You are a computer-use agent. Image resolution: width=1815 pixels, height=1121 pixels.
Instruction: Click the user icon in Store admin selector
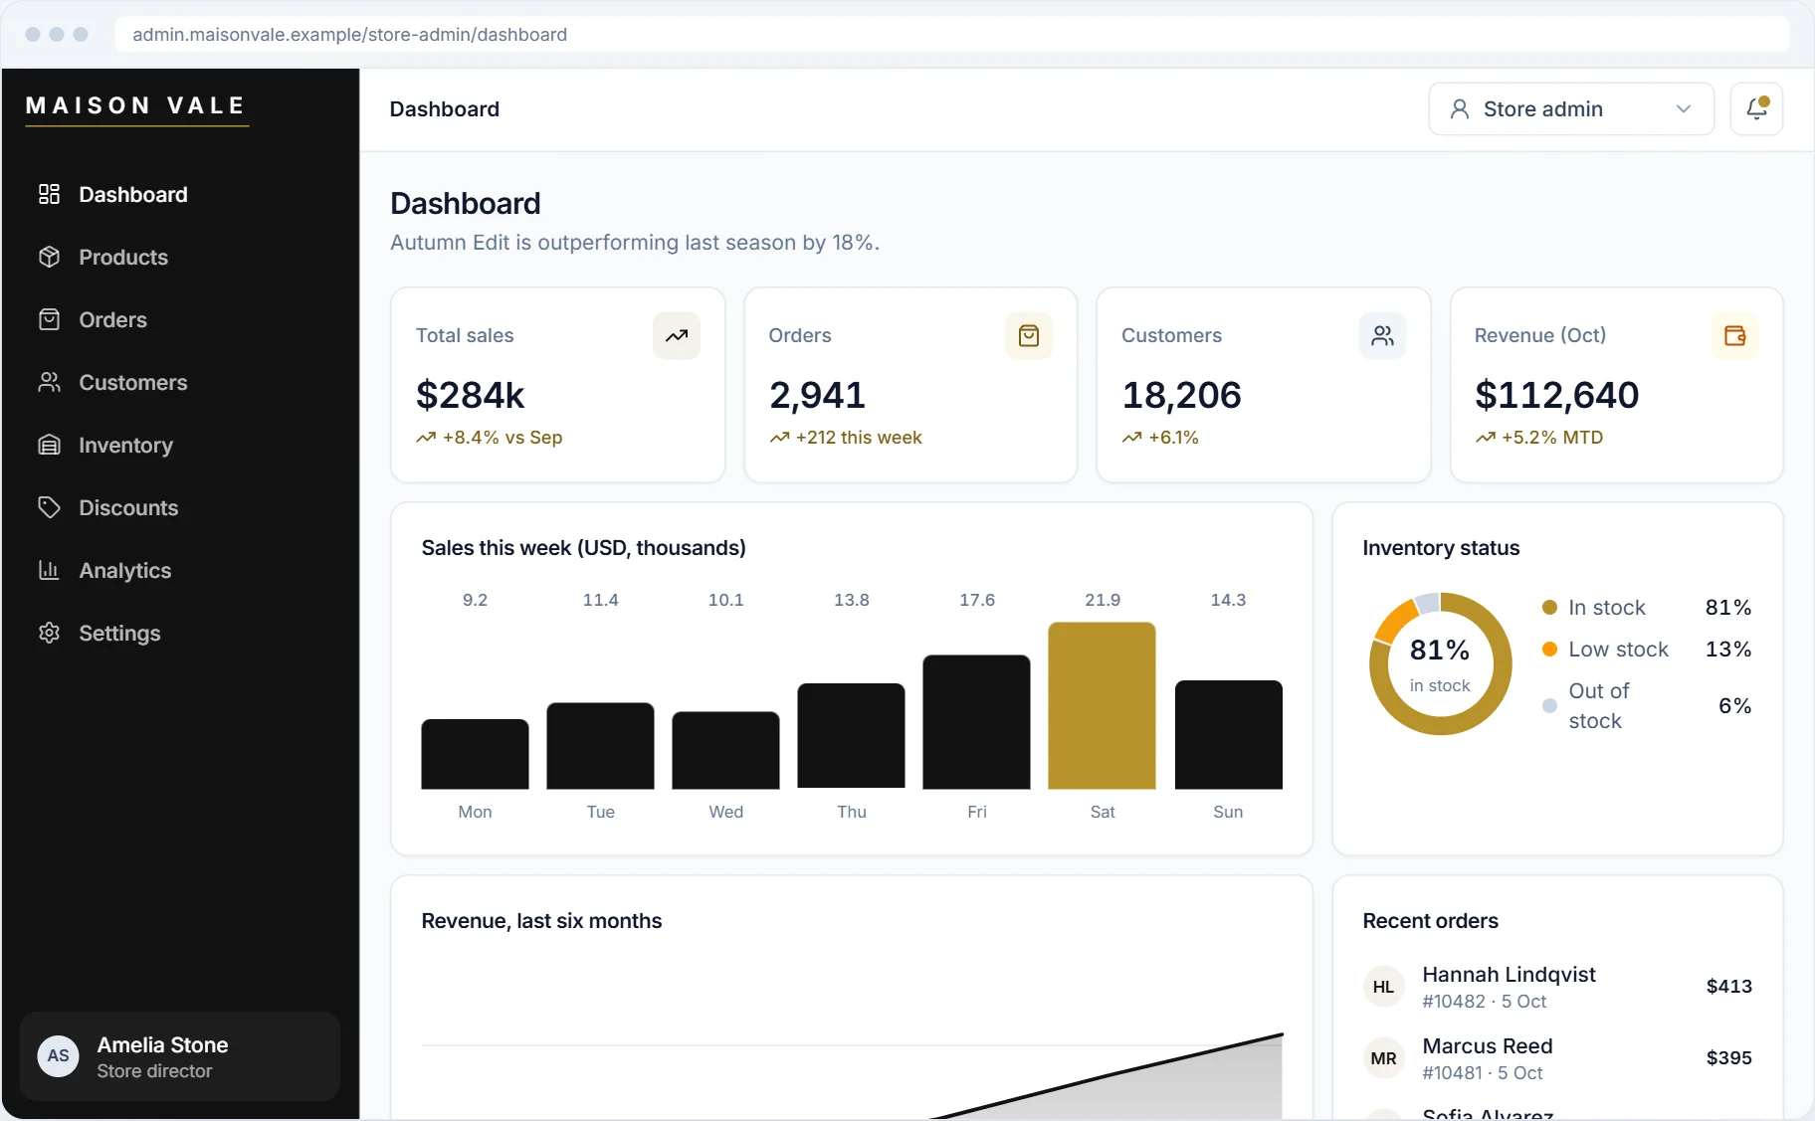coord(1460,108)
